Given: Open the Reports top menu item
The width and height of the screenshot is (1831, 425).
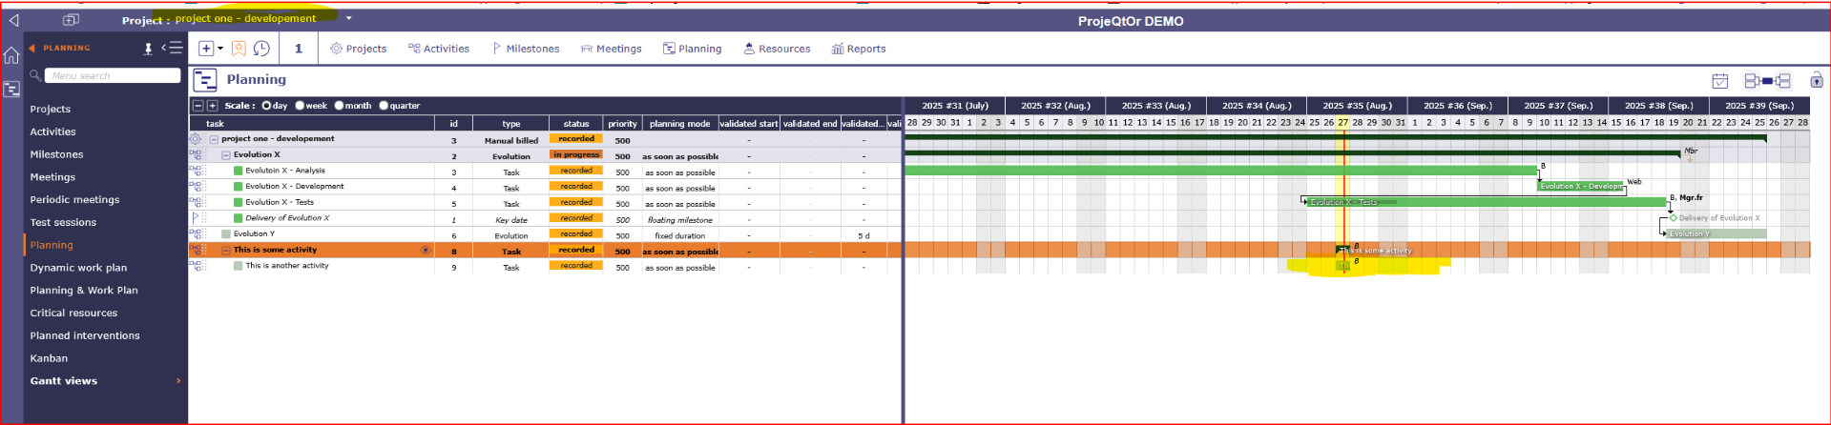Looking at the screenshot, I should (x=859, y=49).
